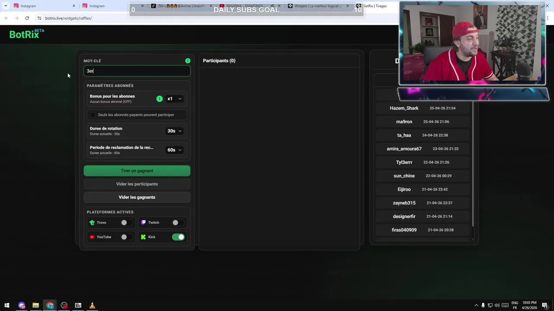This screenshot has width=554, height=311.
Task: Click the BotRix logo
Action: click(x=27, y=34)
